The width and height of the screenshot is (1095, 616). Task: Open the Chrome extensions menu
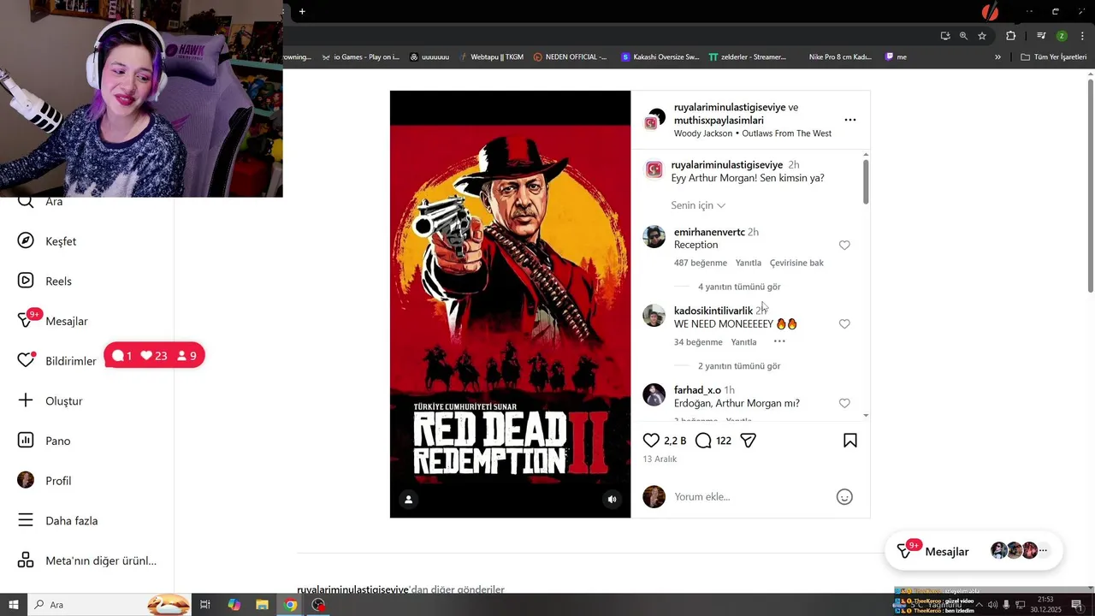1011,36
